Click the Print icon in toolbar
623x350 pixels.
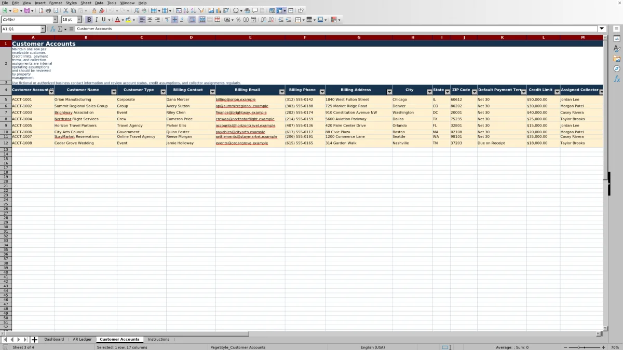click(48, 10)
